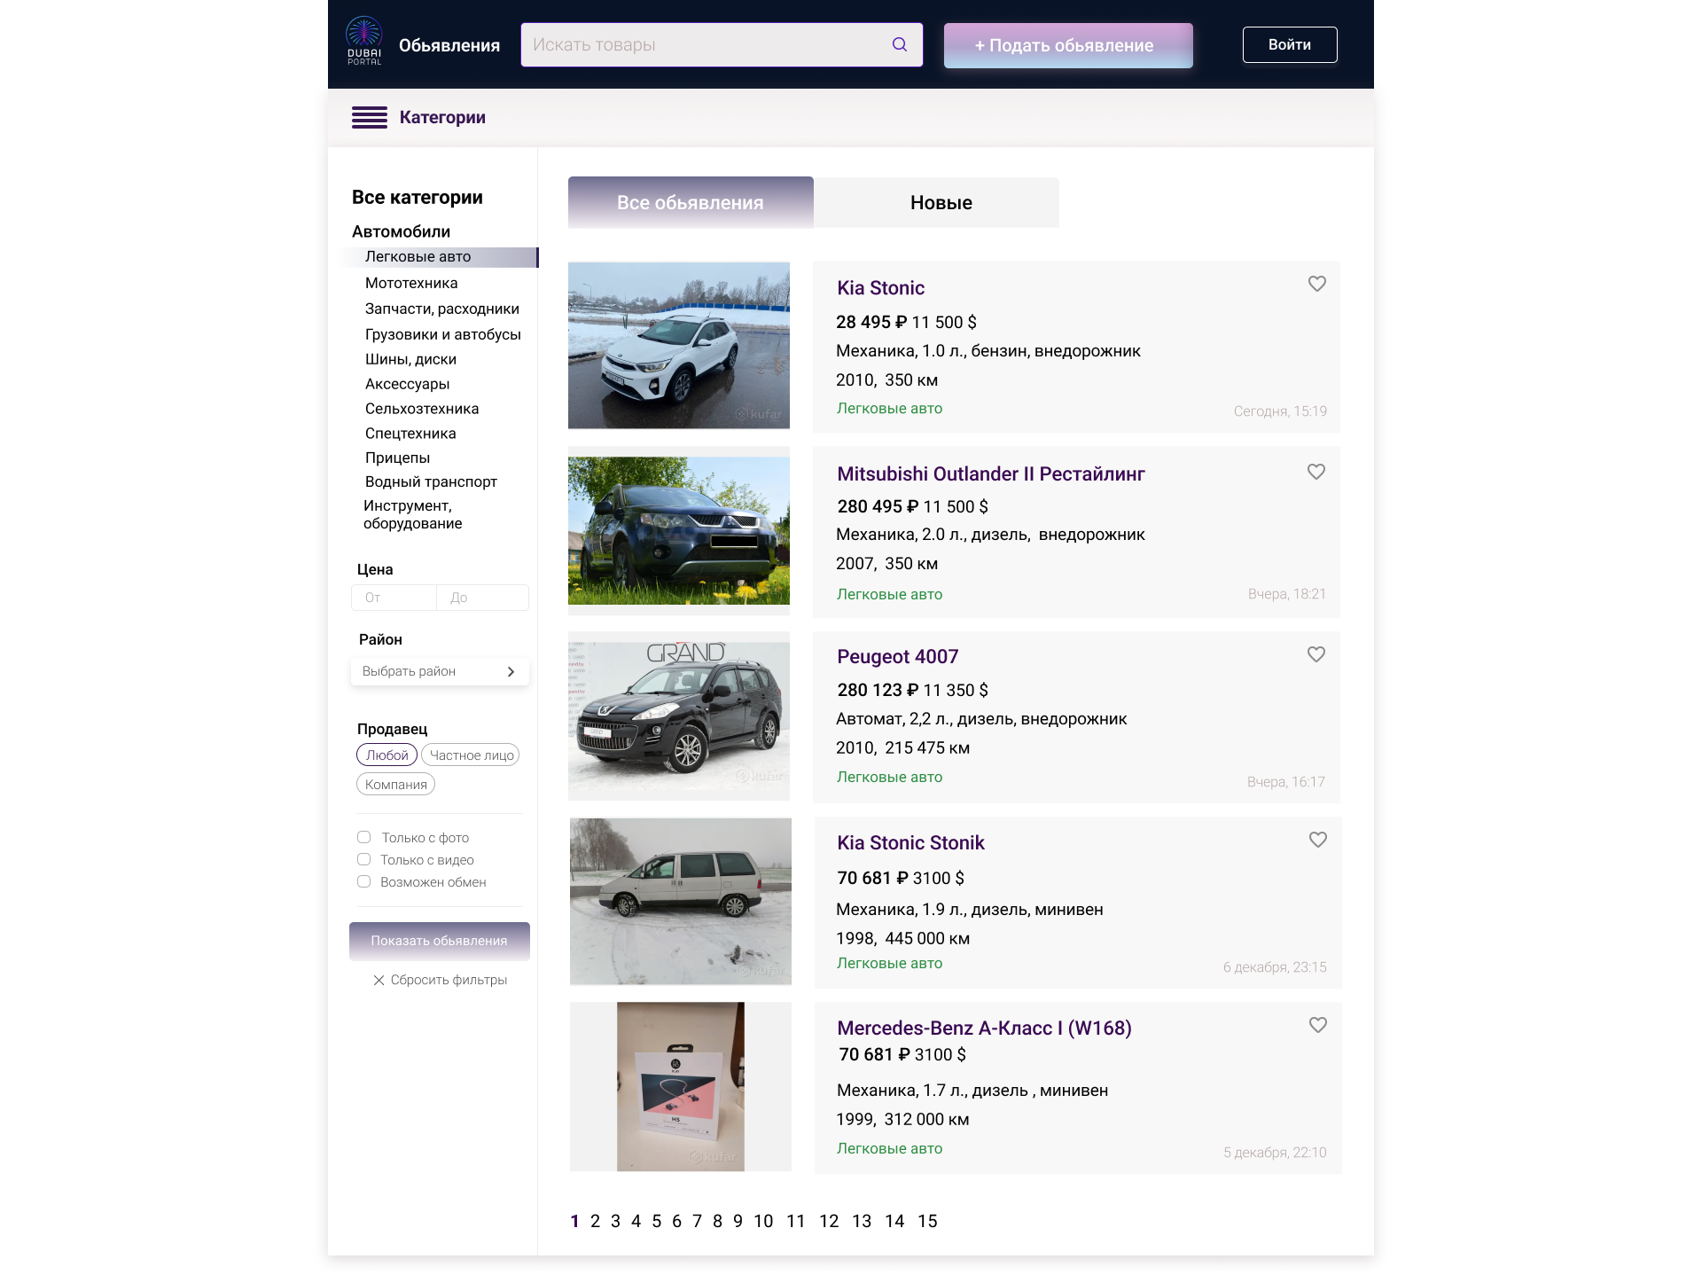
Task: Open the Kia Stonic Stonik listing title
Action: [910, 843]
